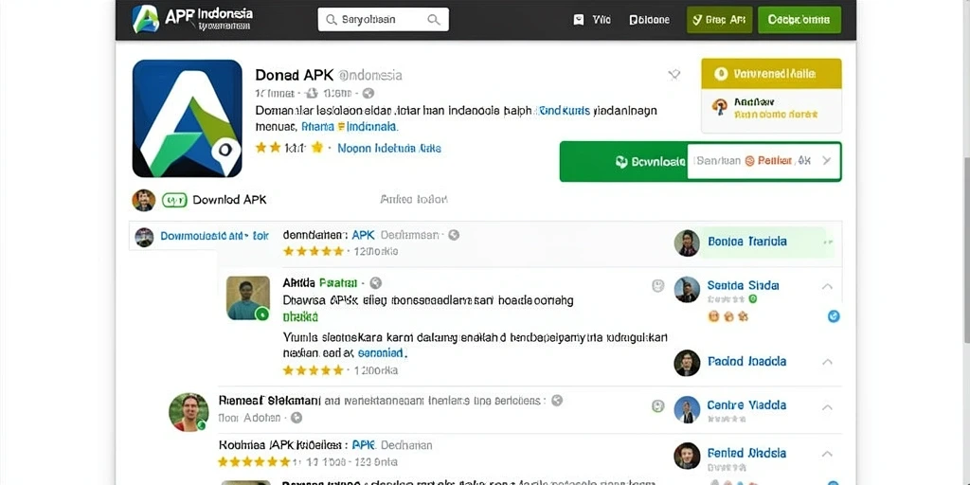Click the smiley icon in Ahitda review row
Image resolution: width=970 pixels, height=485 pixels.
pyautogui.click(x=658, y=285)
